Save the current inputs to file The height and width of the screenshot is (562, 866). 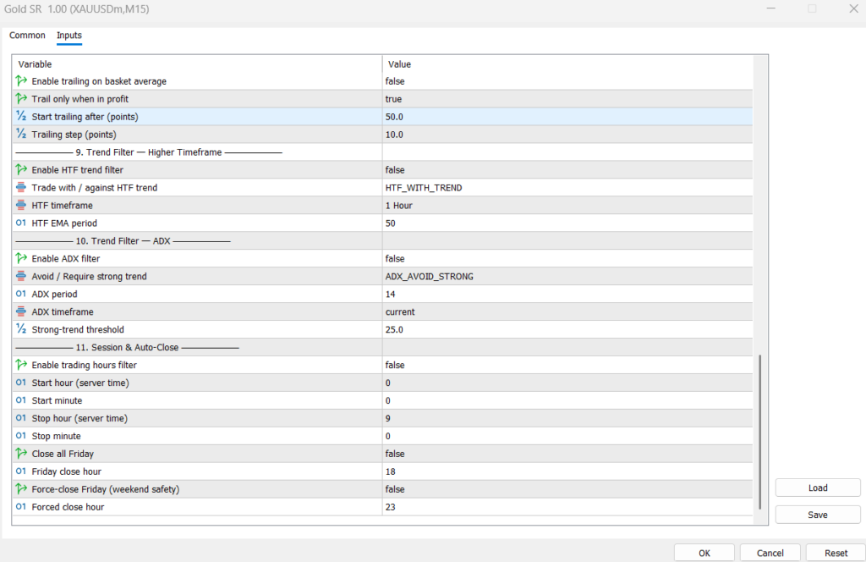pyautogui.click(x=818, y=515)
